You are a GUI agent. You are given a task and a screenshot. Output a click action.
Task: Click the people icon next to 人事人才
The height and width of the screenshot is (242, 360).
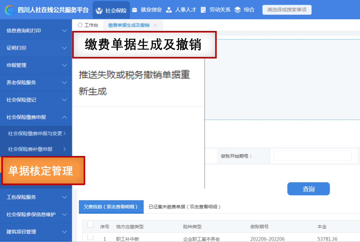169,10
